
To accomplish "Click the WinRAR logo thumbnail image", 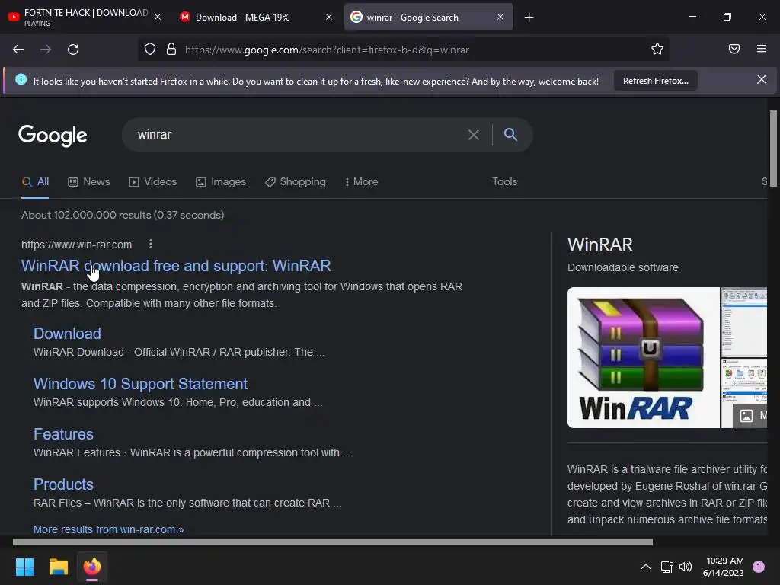I will (643, 357).
